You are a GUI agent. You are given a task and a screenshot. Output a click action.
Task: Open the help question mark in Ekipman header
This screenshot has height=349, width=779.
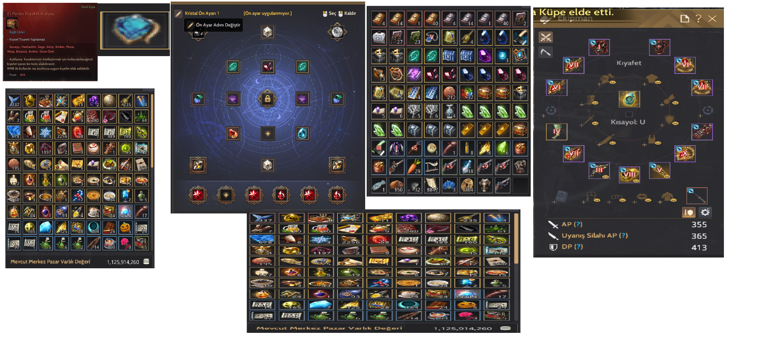tap(698, 19)
